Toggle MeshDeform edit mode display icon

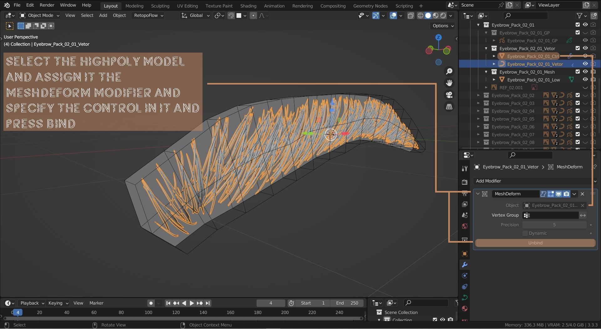(x=551, y=194)
